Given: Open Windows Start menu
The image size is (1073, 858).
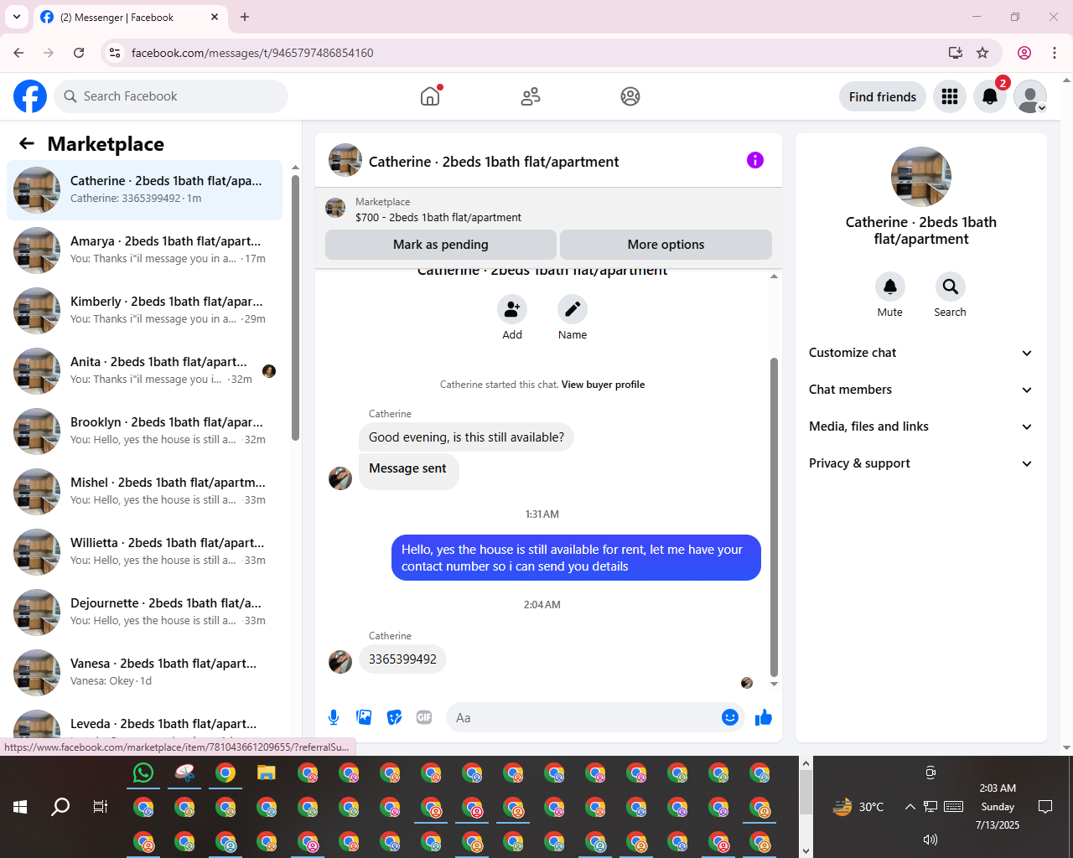Looking at the screenshot, I should [x=20, y=807].
